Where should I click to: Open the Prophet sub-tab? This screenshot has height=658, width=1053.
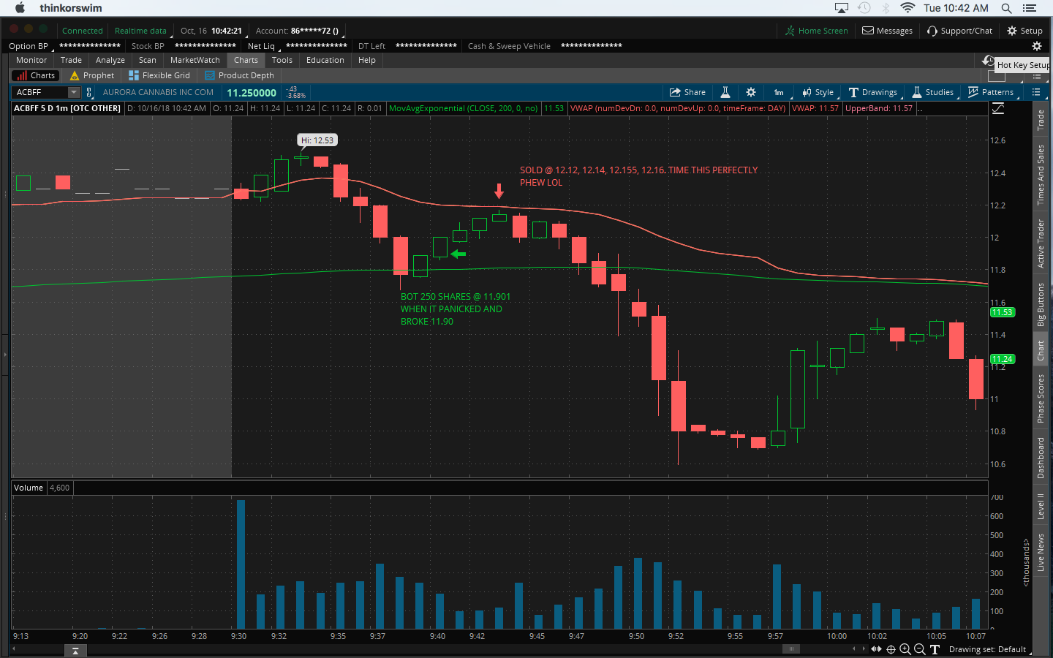pyautogui.click(x=92, y=75)
